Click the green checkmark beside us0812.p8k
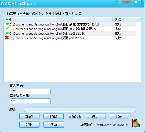 (x=7, y=33)
